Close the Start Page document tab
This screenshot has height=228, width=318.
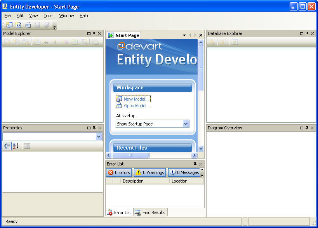[x=201, y=35]
